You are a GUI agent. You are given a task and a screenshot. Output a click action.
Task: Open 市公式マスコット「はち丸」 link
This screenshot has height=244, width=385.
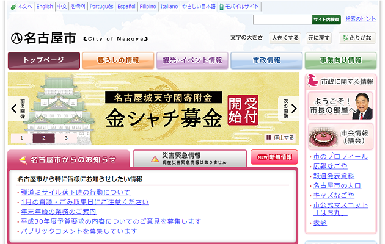coord(340,209)
